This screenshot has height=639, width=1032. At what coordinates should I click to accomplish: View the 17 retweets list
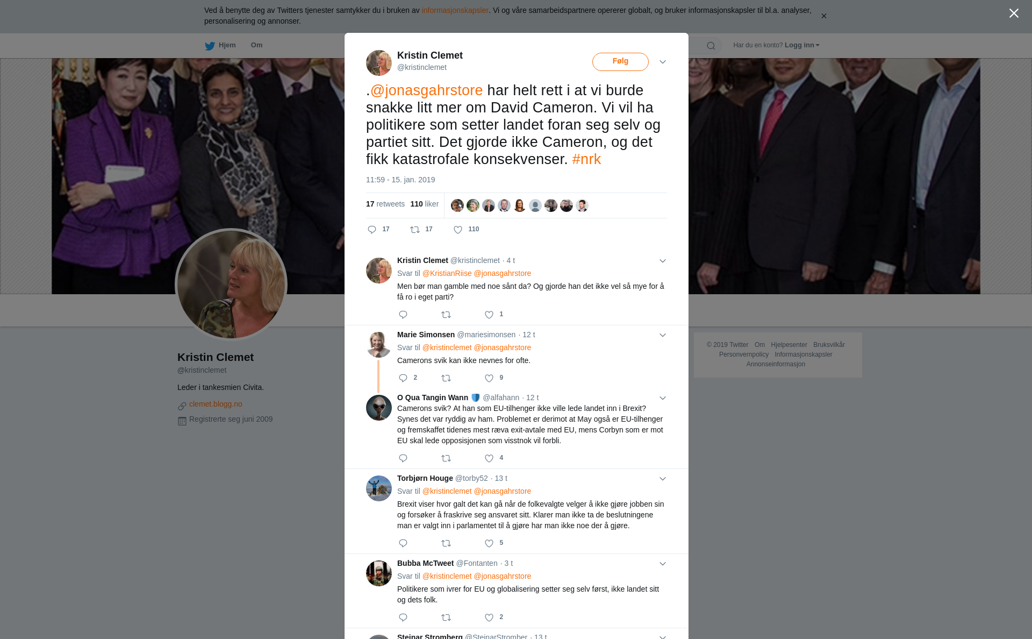(385, 204)
